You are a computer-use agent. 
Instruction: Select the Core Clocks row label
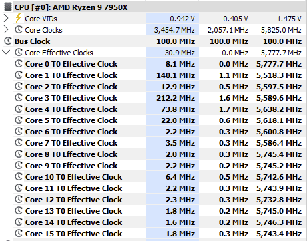(43, 30)
